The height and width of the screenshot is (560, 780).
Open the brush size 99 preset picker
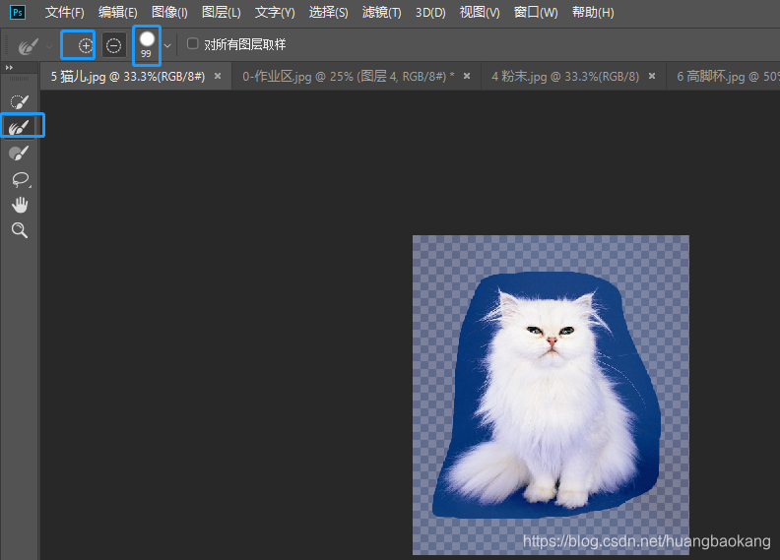pyautogui.click(x=146, y=44)
